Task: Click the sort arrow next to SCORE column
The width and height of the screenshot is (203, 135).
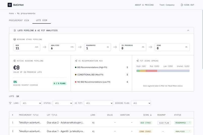Action: pyautogui.click(x=151, y=115)
